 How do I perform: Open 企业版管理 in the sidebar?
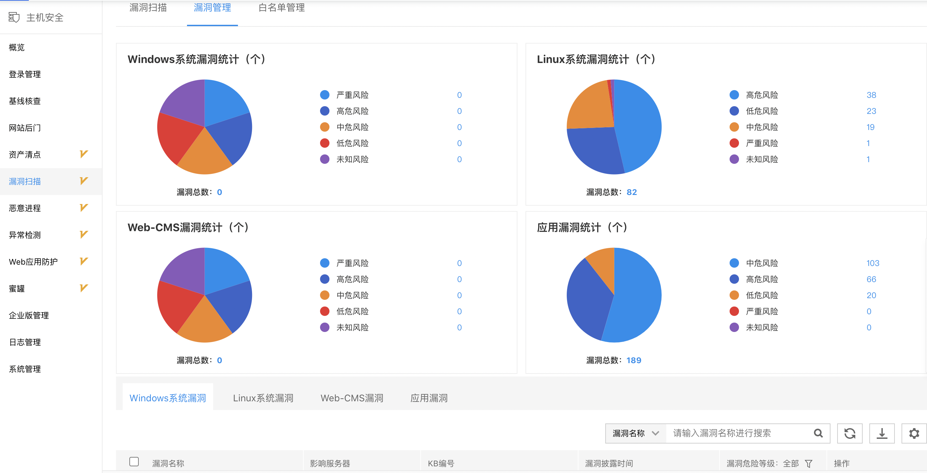pos(51,315)
